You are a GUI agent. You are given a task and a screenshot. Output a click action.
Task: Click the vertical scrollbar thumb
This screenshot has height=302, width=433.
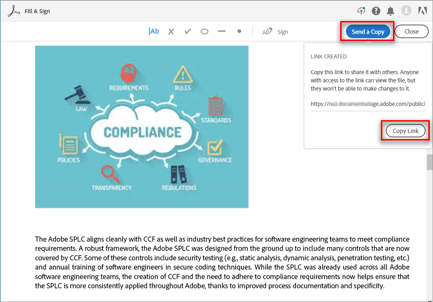click(x=430, y=162)
